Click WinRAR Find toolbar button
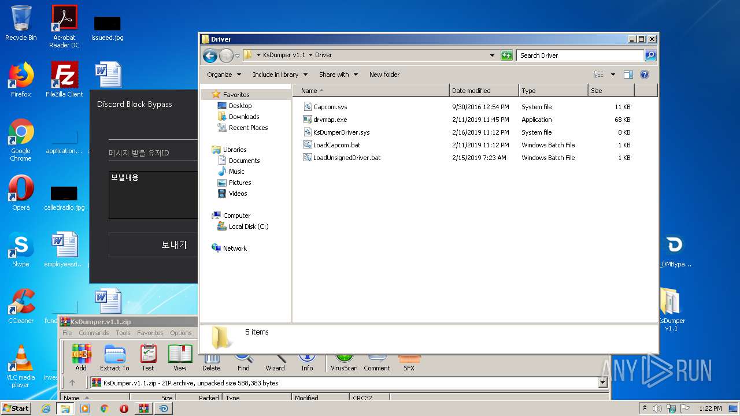Screen dimensions: 740x416 [x=243, y=363]
